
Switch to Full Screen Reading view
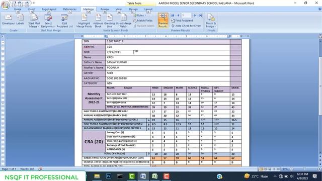[x=265, y=169]
